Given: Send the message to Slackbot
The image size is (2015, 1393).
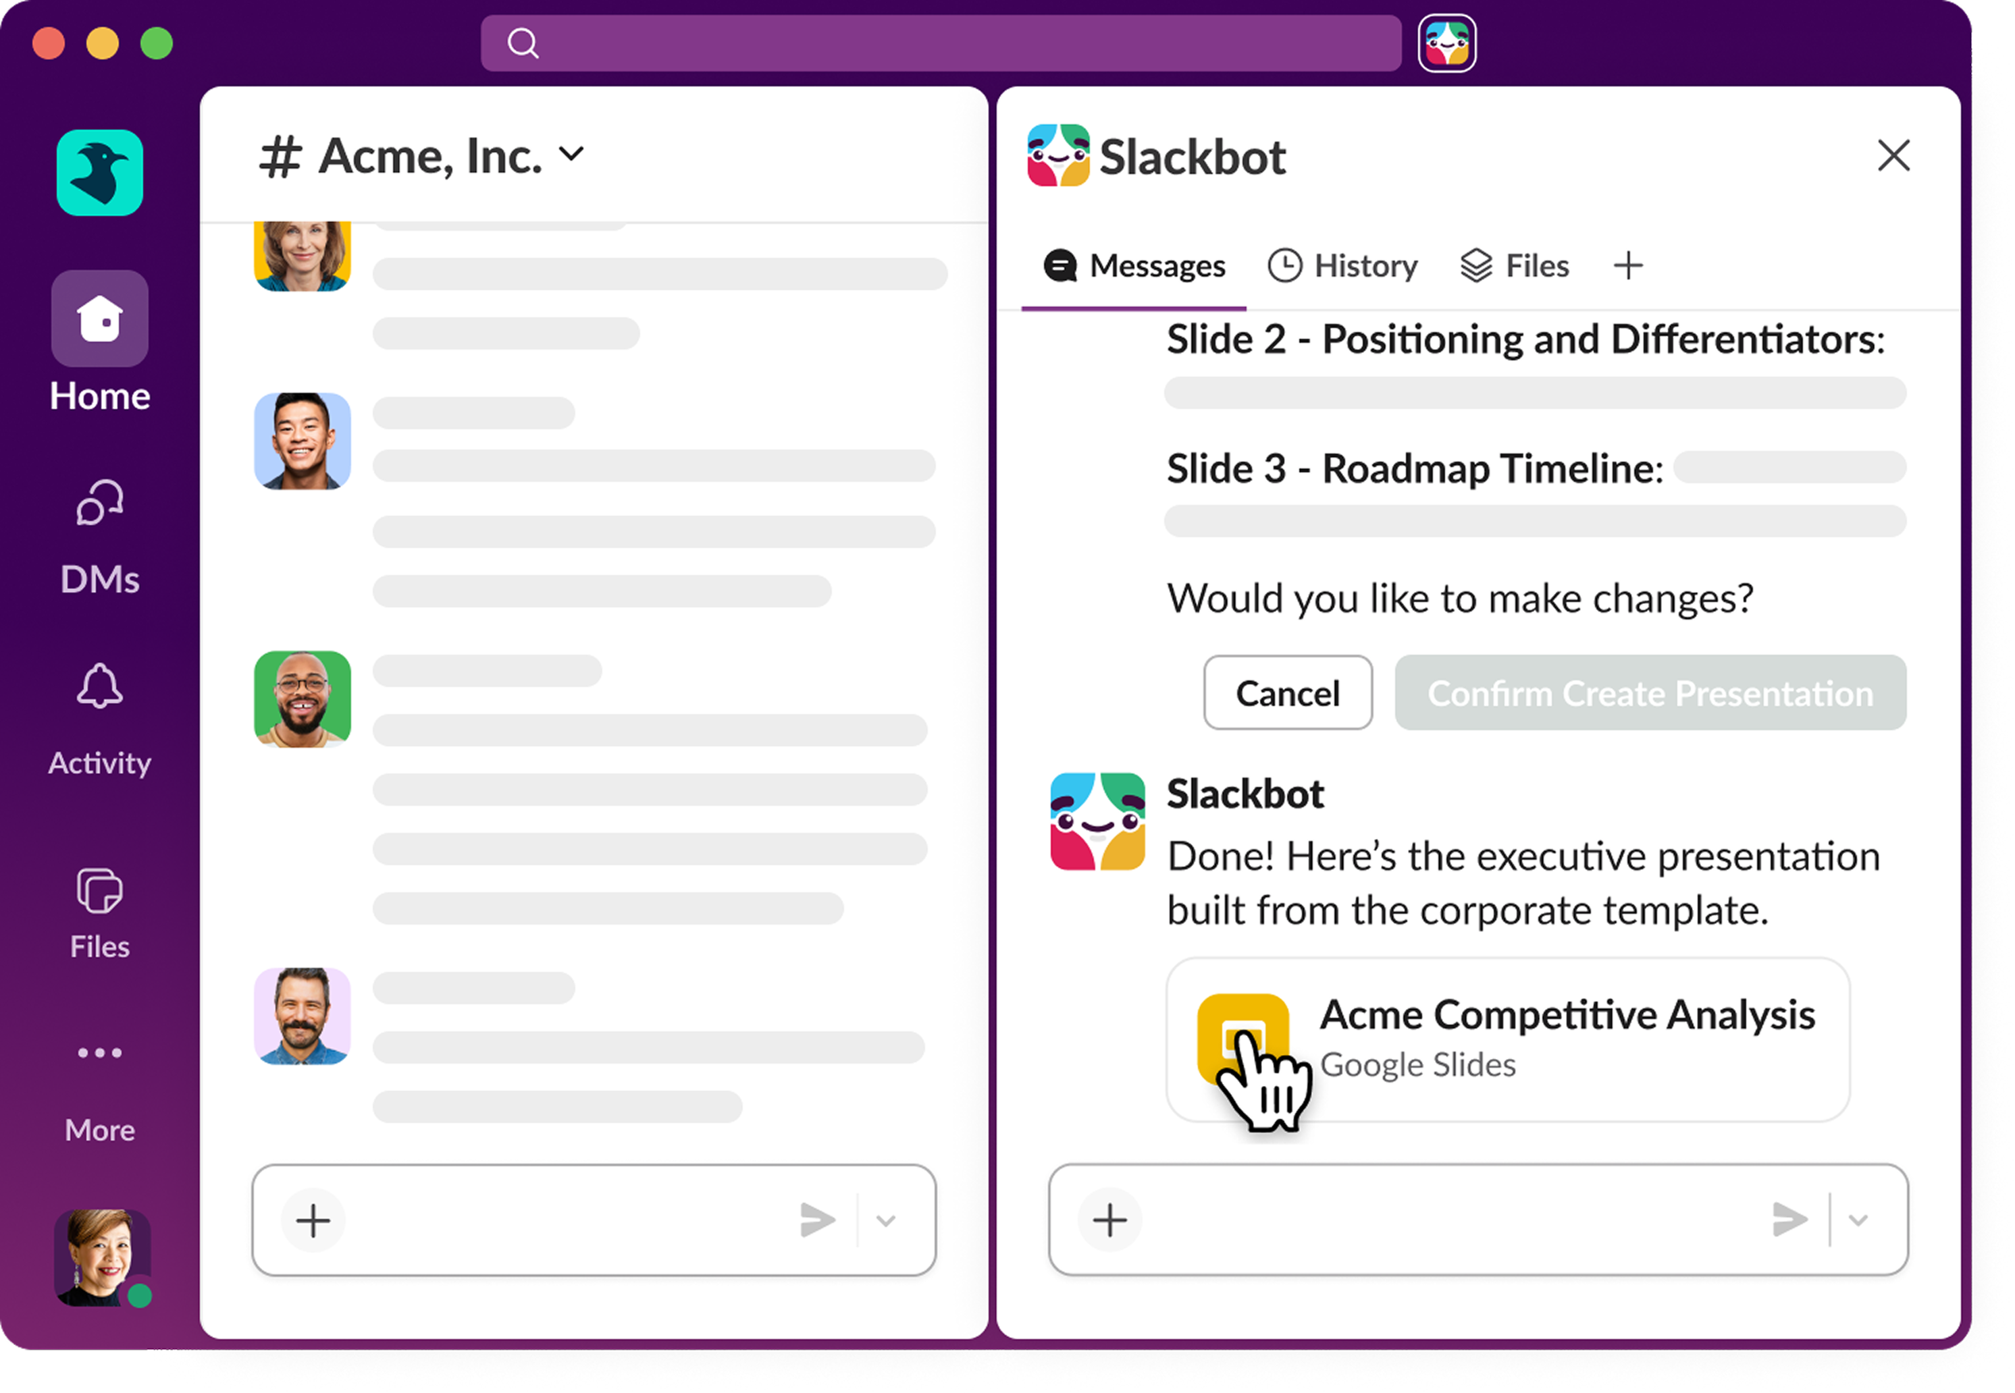Looking at the screenshot, I should [1789, 1220].
